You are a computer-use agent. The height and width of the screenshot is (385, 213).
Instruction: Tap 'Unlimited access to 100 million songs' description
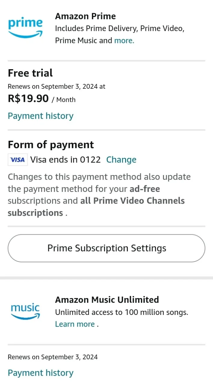tap(122, 312)
